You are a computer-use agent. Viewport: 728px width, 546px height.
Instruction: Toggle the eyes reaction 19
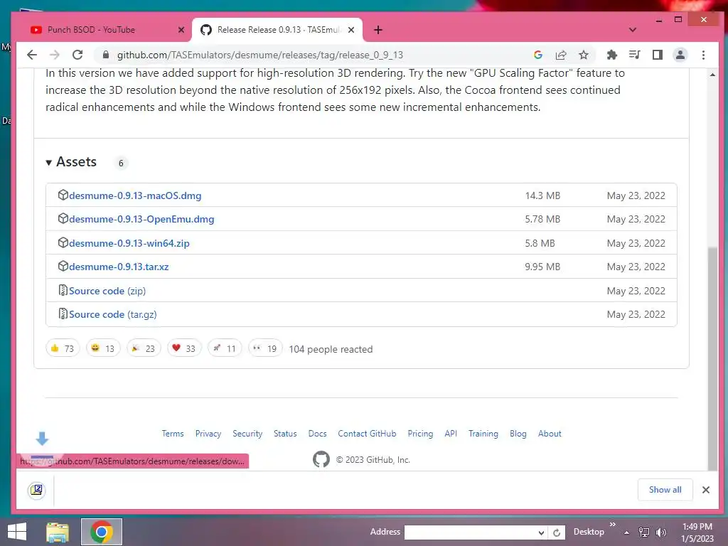[265, 348]
